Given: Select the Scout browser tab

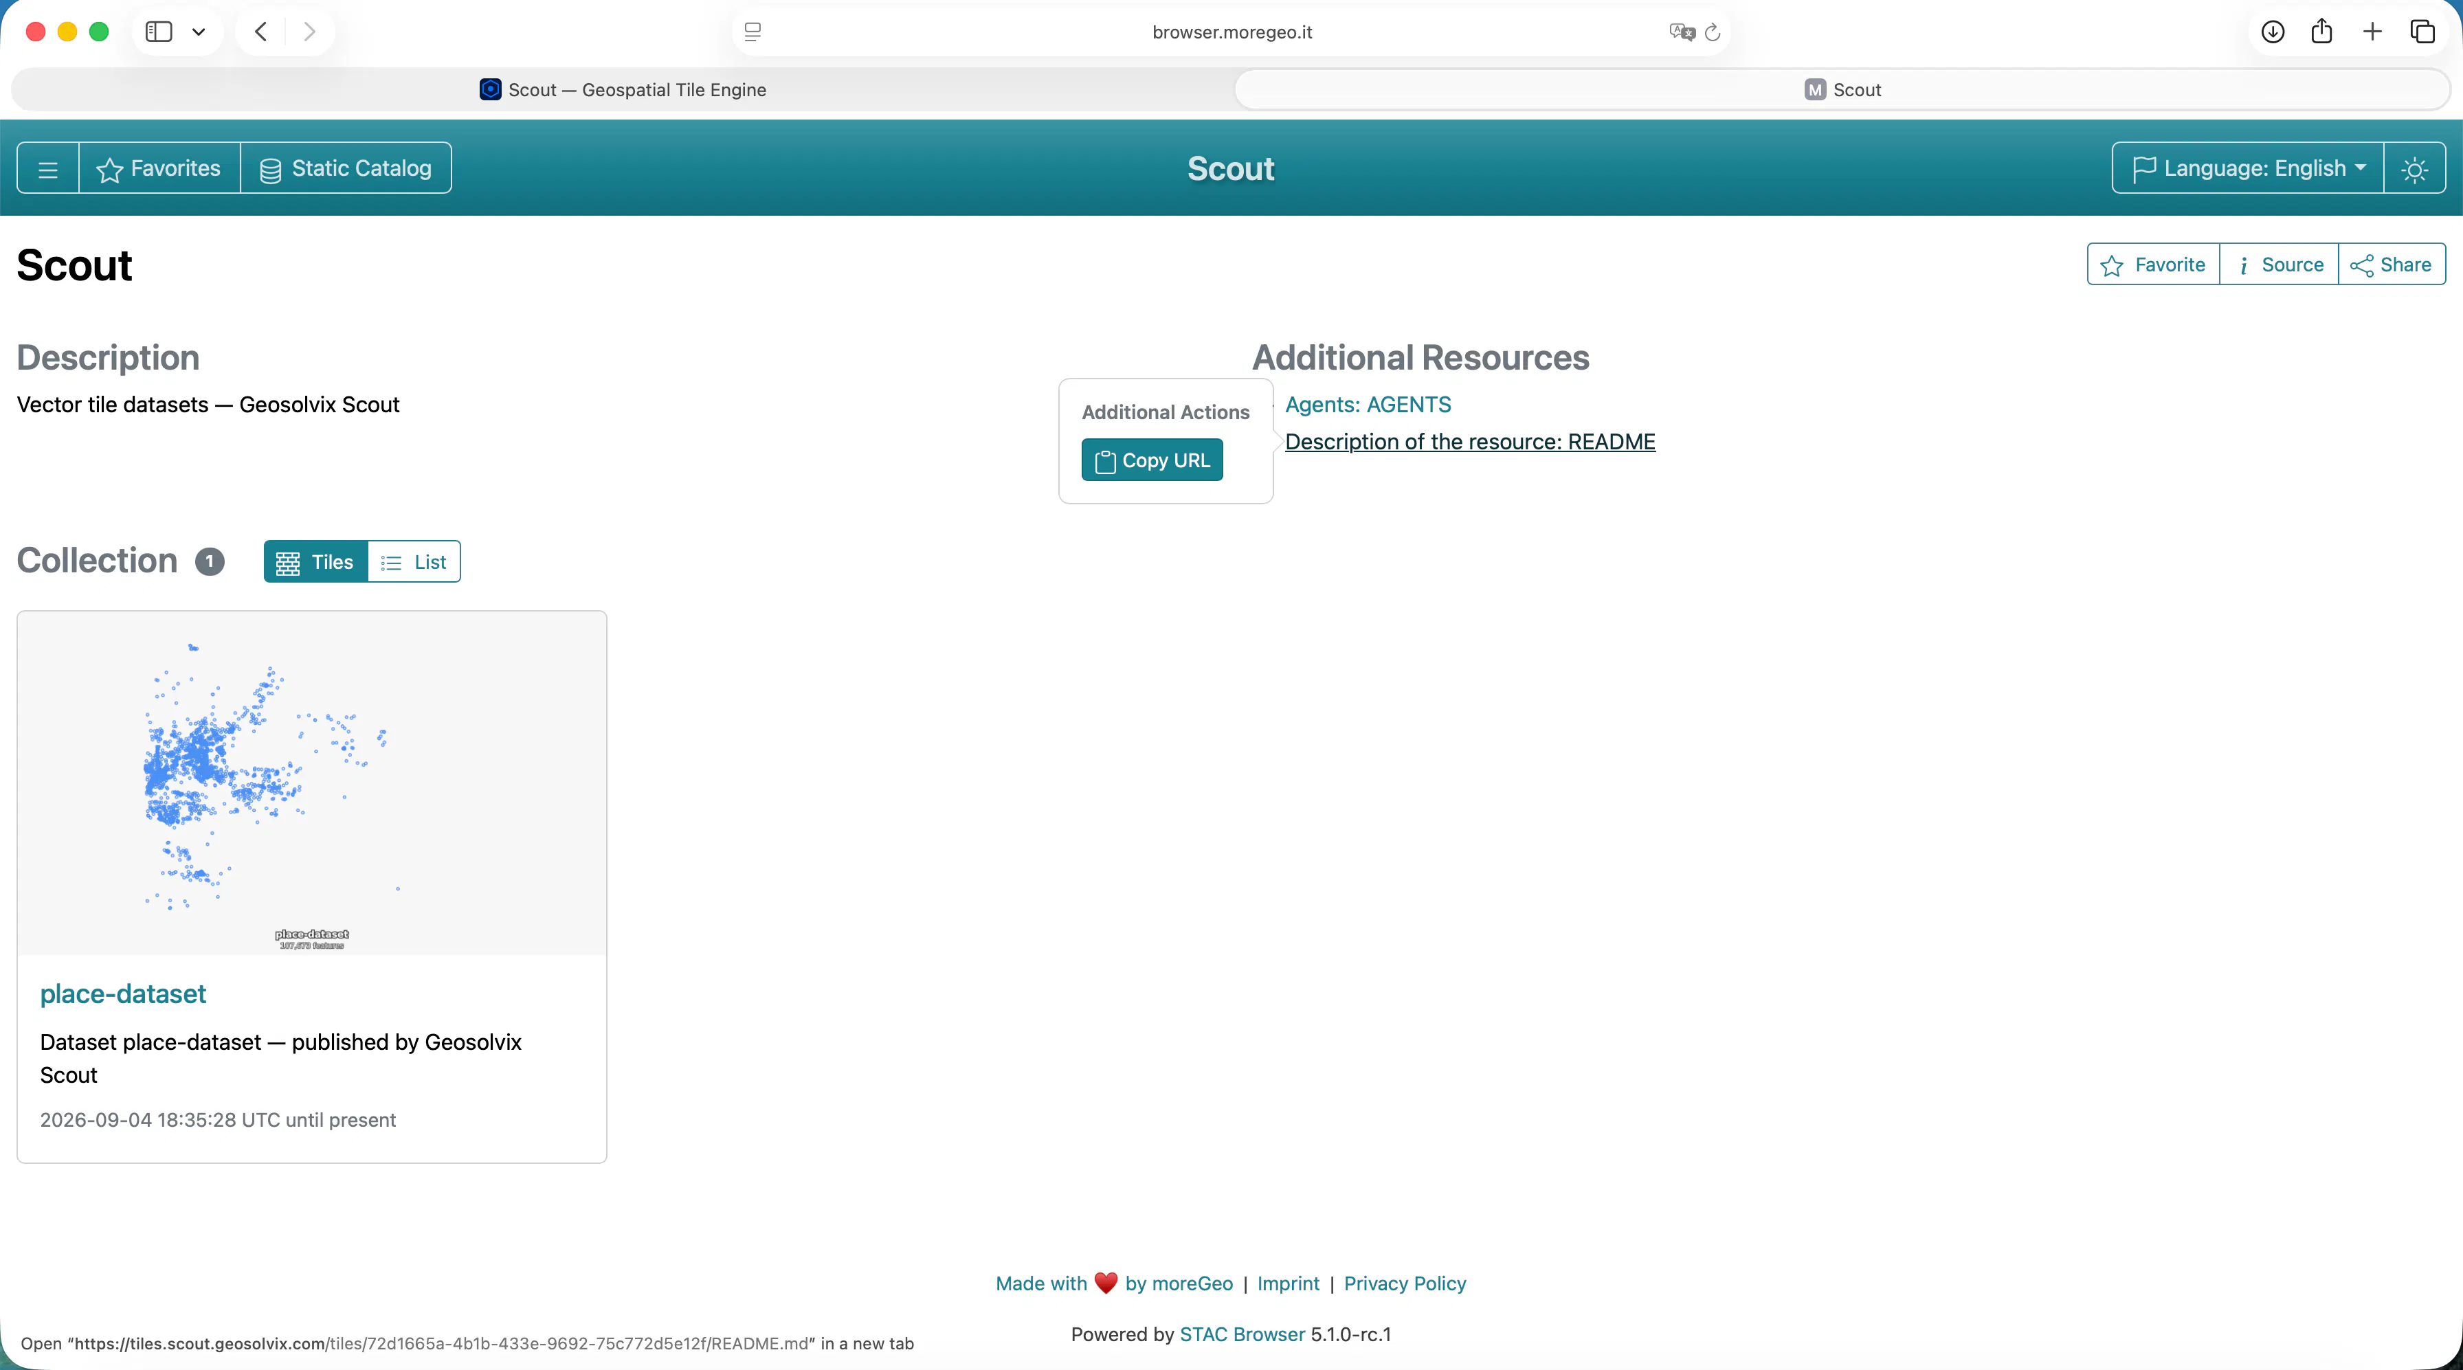Looking at the screenshot, I should point(1842,90).
